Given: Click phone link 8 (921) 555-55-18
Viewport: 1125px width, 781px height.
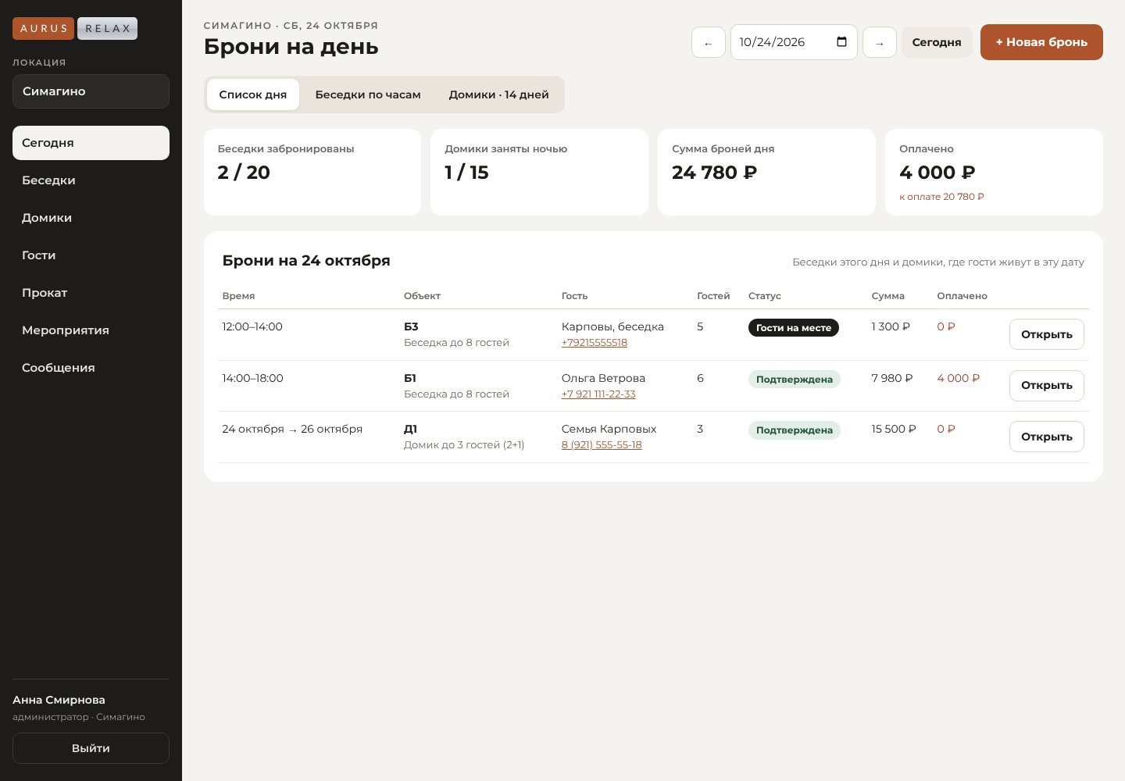Looking at the screenshot, I should (x=602, y=445).
